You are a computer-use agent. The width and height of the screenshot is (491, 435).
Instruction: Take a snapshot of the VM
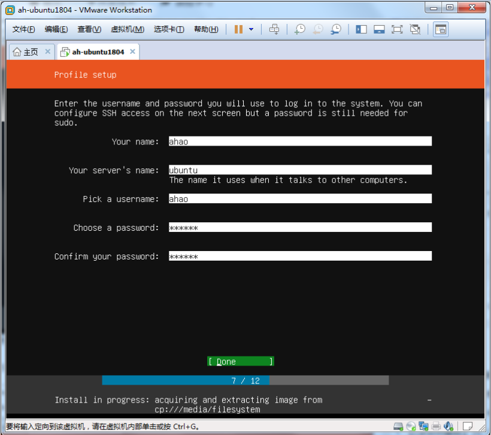[x=299, y=29]
